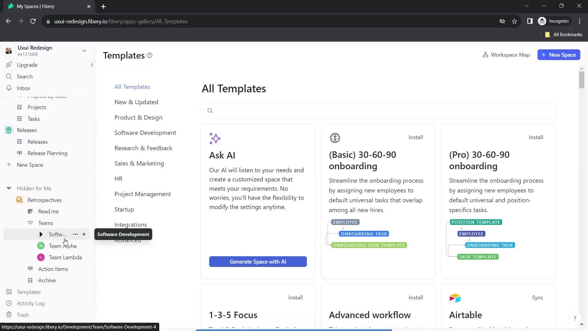Click the Templates icon in sidebar
The image size is (588, 331).
9,291
